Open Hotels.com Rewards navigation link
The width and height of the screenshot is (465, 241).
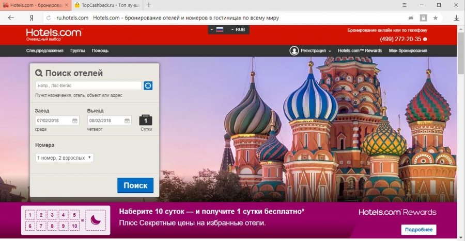tap(360, 50)
